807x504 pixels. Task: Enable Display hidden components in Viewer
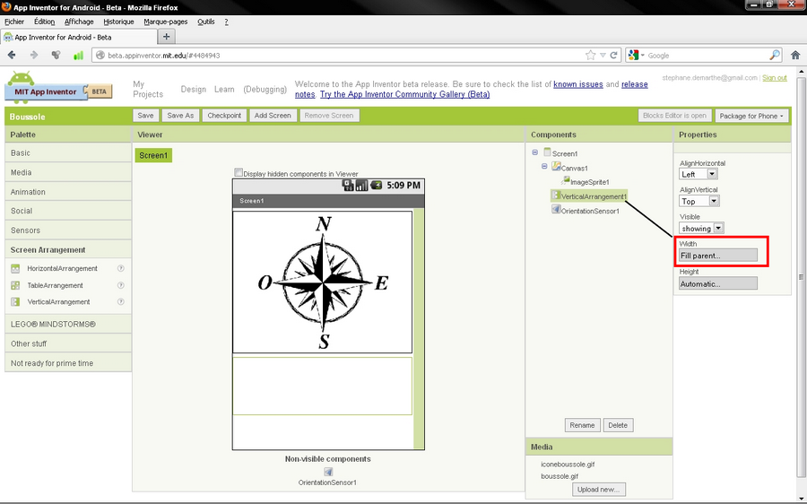point(239,173)
